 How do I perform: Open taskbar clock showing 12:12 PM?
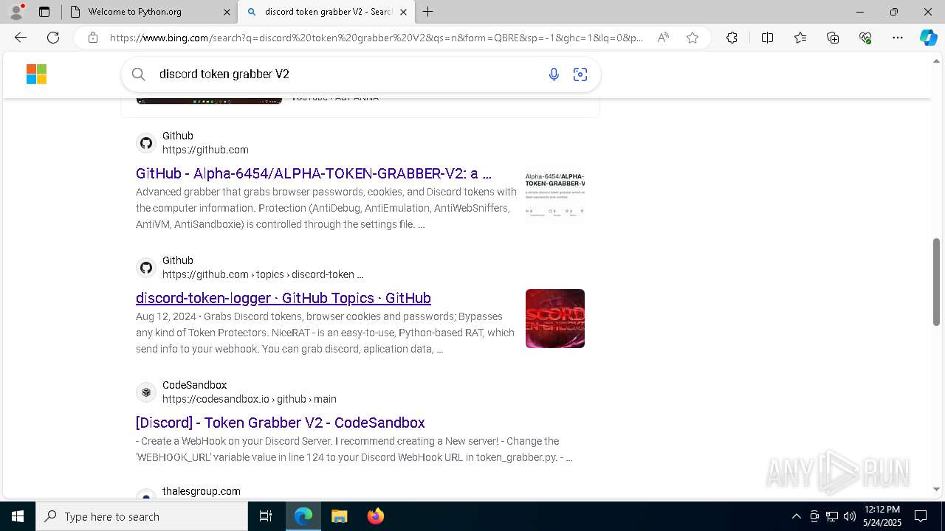pyautogui.click(x=882, y=516)
